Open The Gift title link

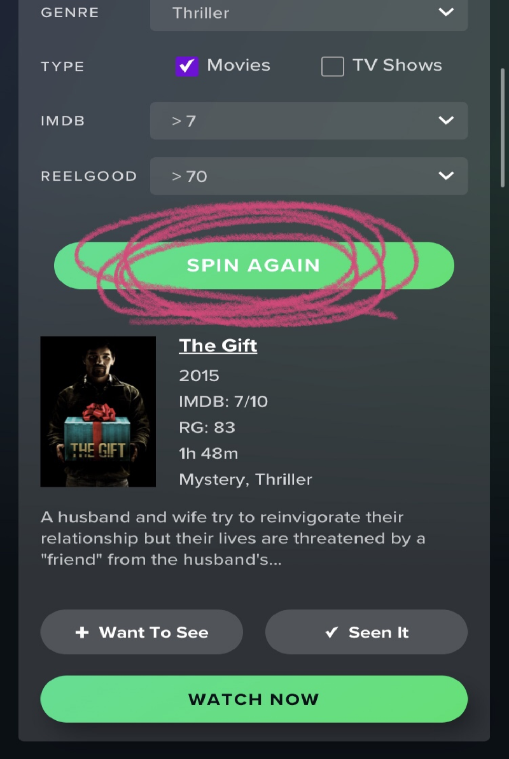click(x=218, y=345)
